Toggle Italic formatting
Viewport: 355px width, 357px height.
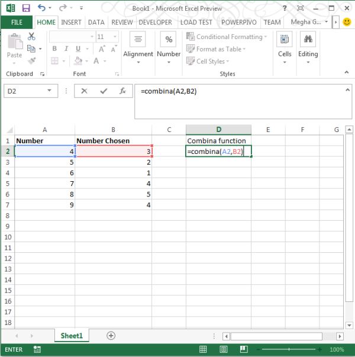point(66,49)
